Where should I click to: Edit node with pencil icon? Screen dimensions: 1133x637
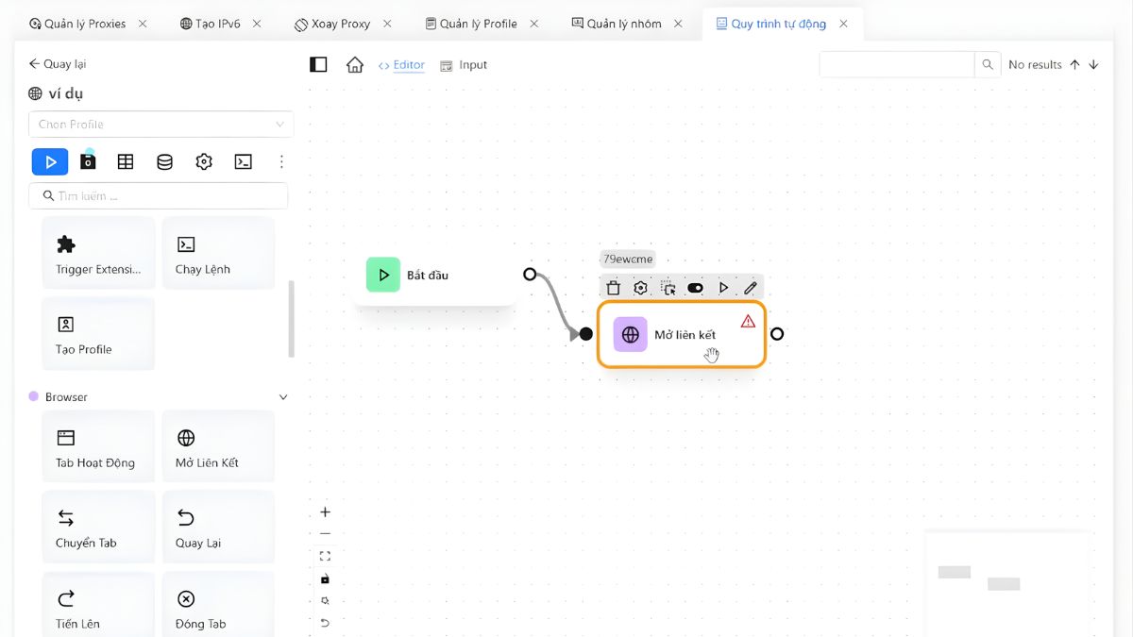coord(751,288)
